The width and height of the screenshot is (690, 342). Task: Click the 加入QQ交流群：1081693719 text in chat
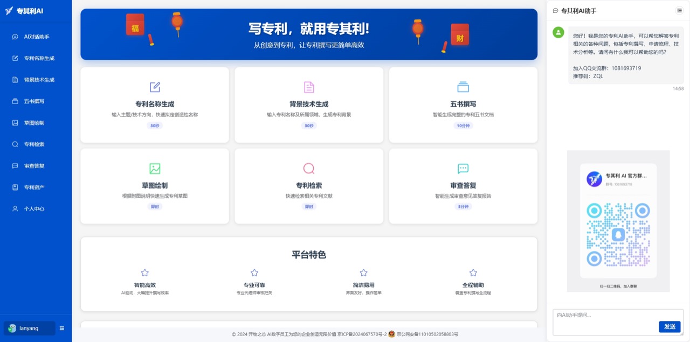(607, 68)
